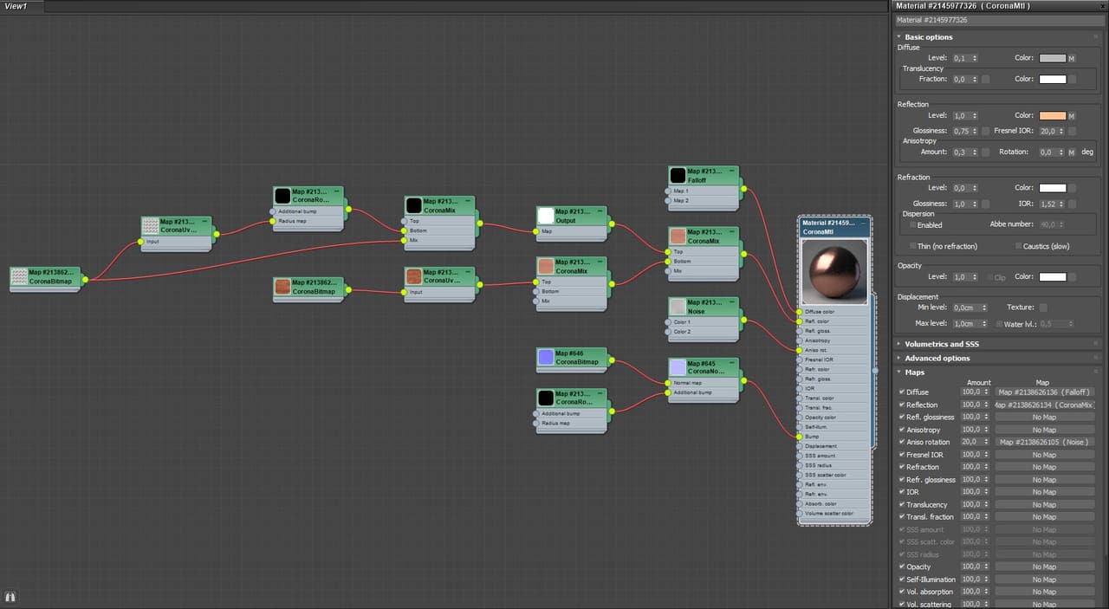
Task: Enable the Dispersion checkbox
Action: tap(913, 224)
